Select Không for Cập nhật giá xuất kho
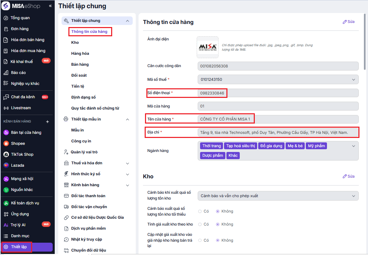This screenshot has height=255, width=368. click(x=218, y=240)
